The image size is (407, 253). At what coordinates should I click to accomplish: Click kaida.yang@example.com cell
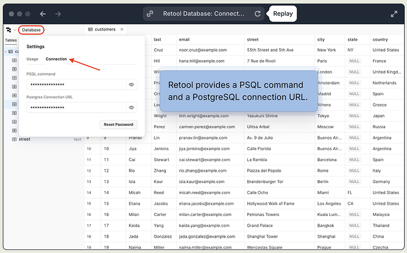click(x=210, y=225)
